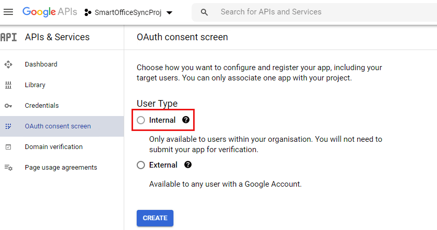Click the OAuth consent screen page title

pos(182,37)
